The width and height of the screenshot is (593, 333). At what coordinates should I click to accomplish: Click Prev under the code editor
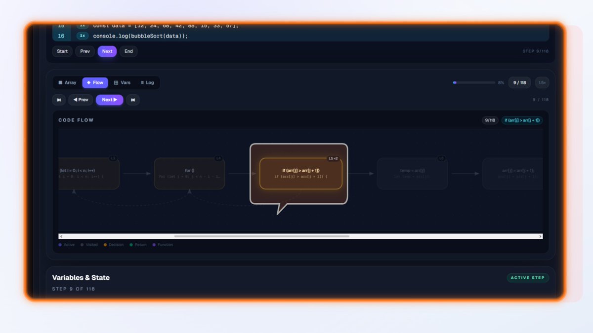(85, 51)
